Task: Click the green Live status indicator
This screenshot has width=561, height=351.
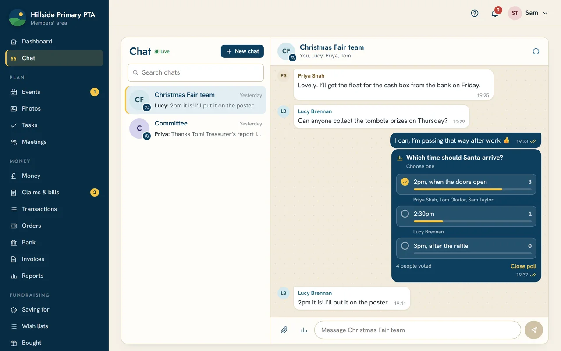Action: pos(162,51)
